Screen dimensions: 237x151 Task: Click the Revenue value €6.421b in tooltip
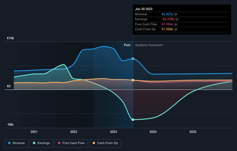tap(167, 14)
